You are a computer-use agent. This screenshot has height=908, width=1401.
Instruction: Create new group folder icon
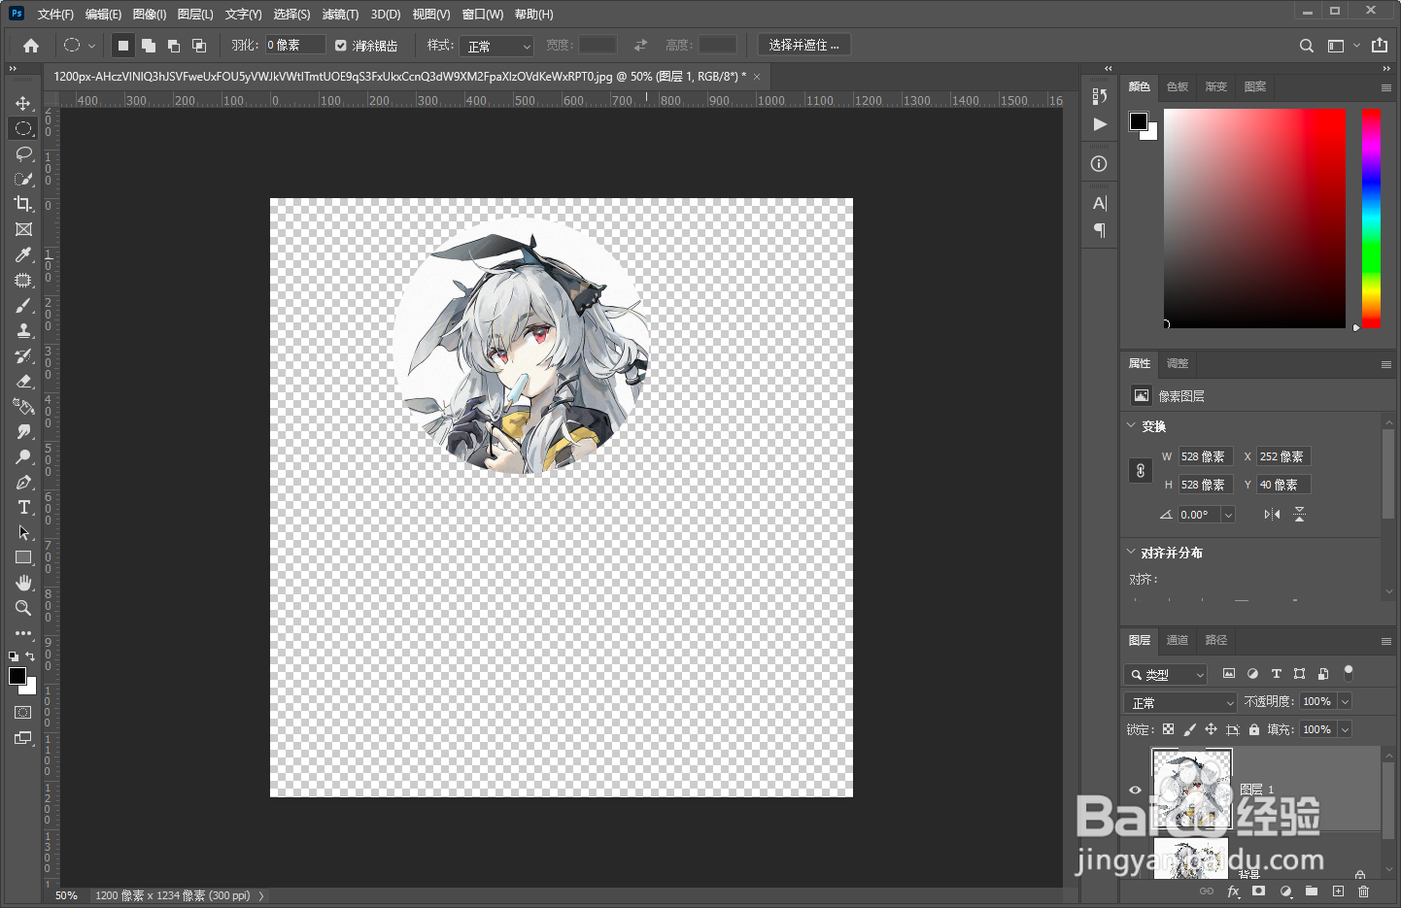coord(1312,891)
